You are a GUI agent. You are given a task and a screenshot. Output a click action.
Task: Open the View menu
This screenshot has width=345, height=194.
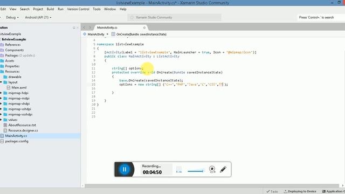coord(13,9)
